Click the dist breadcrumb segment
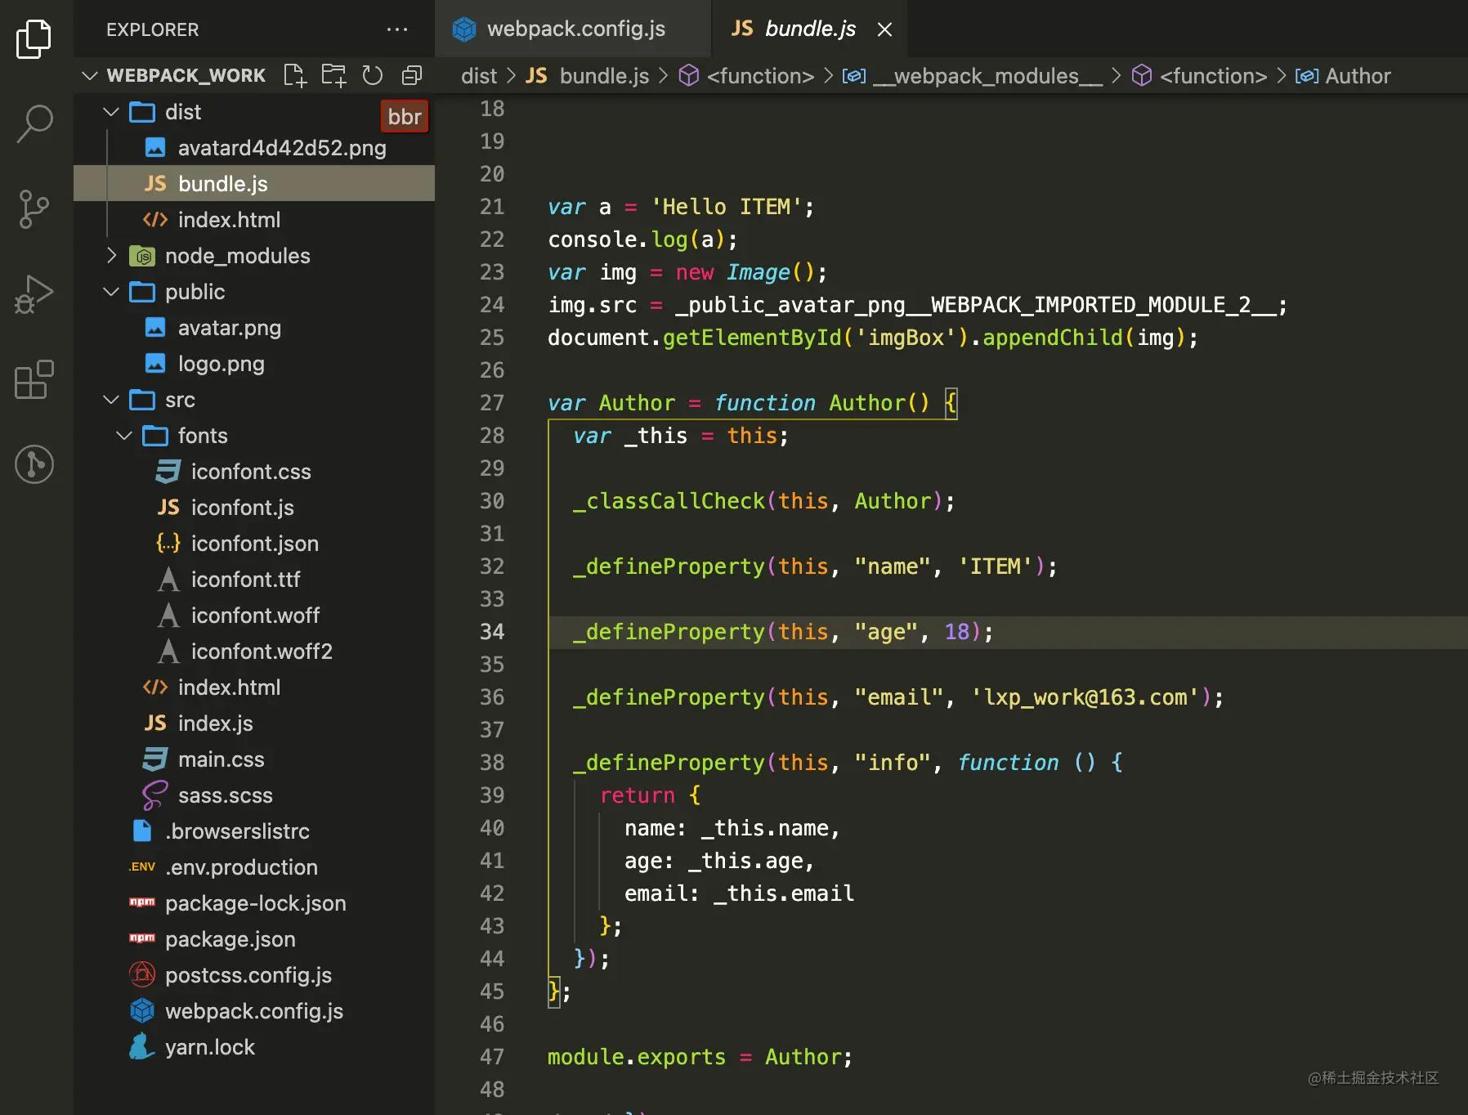Screen dimensions: 1468x1115 point(478,76)
